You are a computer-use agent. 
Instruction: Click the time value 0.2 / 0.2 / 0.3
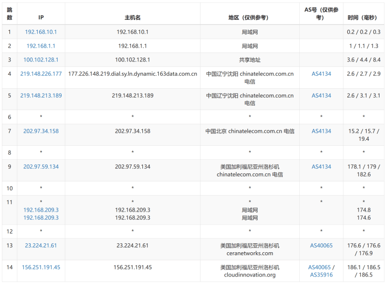click(x=364, y=32)
